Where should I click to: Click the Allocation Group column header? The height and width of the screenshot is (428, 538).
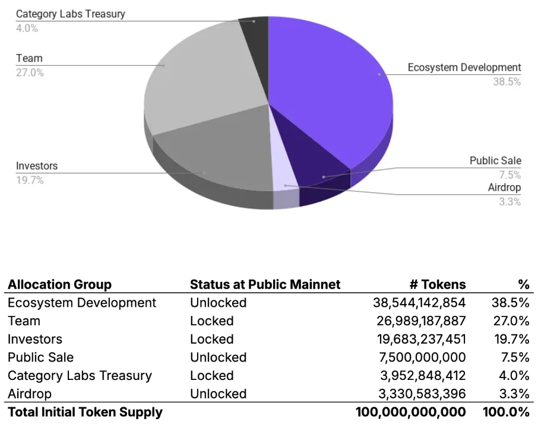(x=59, y=284)
